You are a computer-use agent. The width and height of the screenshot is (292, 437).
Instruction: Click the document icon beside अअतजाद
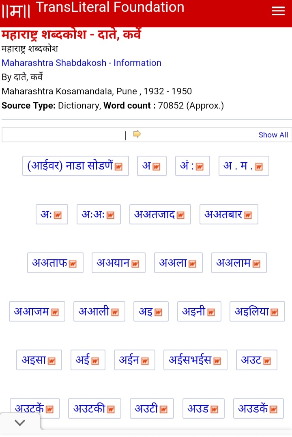click(180, 215)
